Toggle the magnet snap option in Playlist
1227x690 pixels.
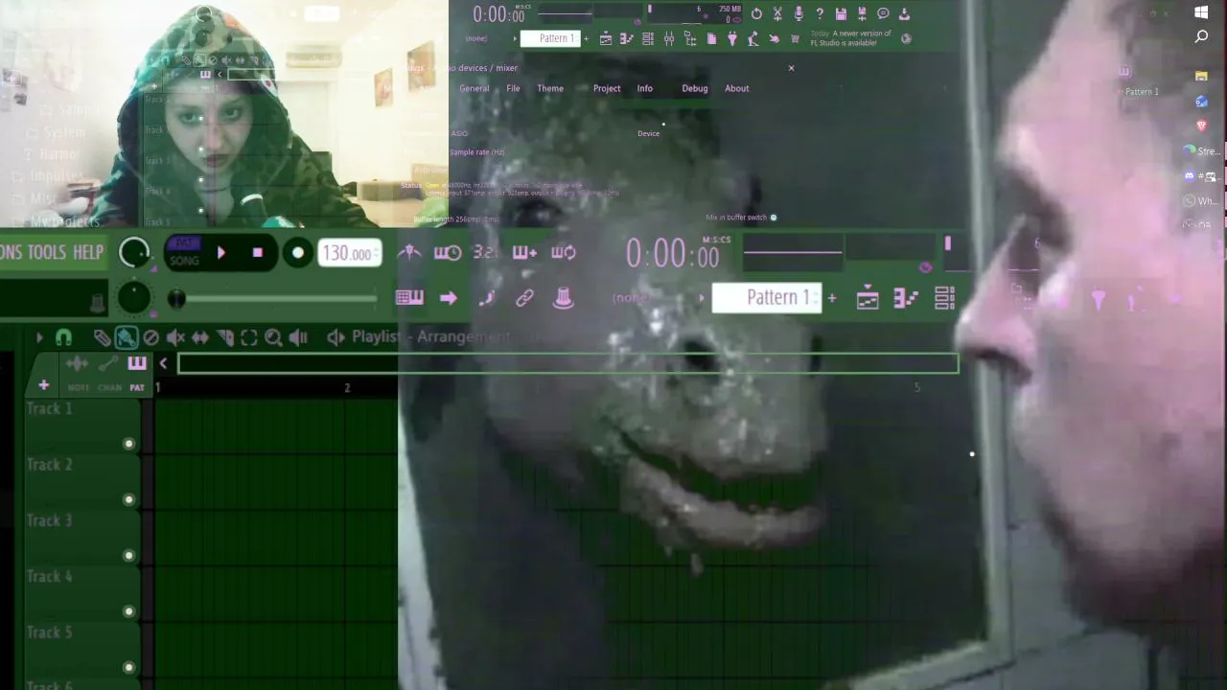[63, 337]
